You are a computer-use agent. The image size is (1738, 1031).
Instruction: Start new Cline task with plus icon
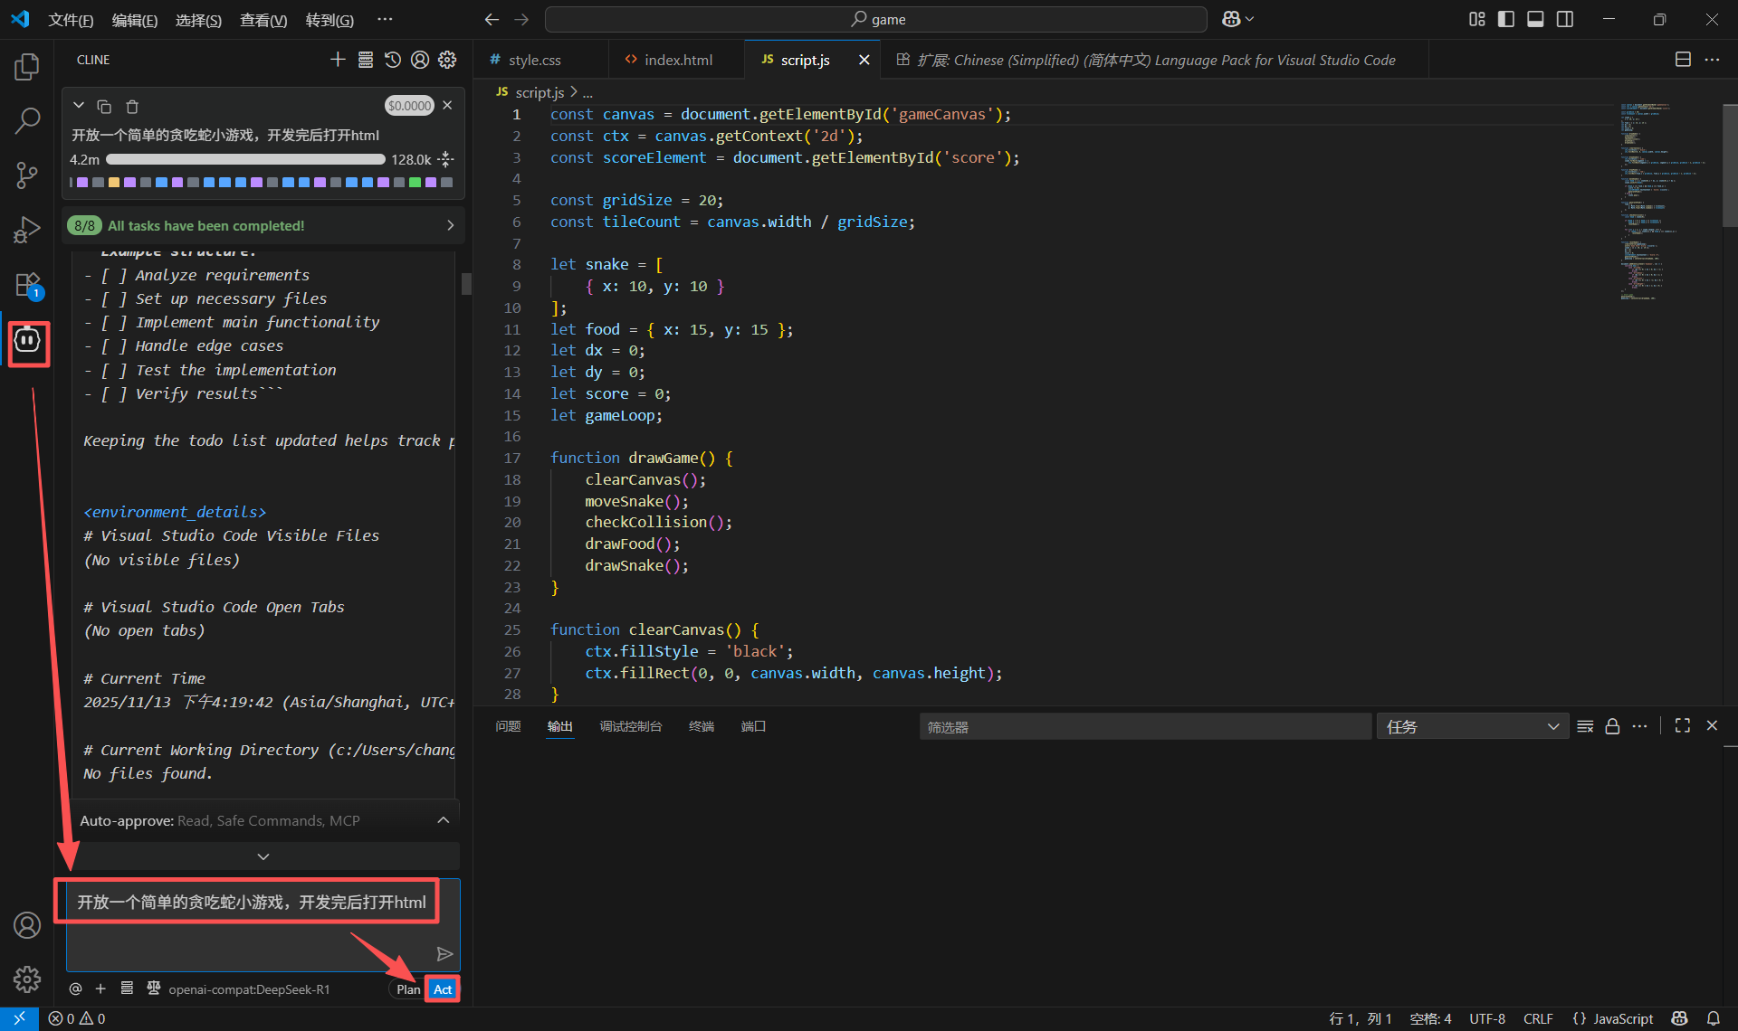pos(338,60)
